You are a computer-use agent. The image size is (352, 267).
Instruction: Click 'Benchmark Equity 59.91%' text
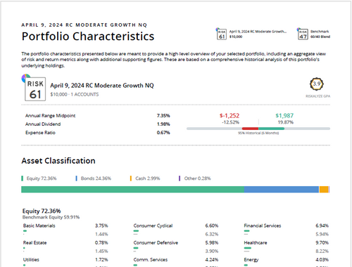coord(51,217)
